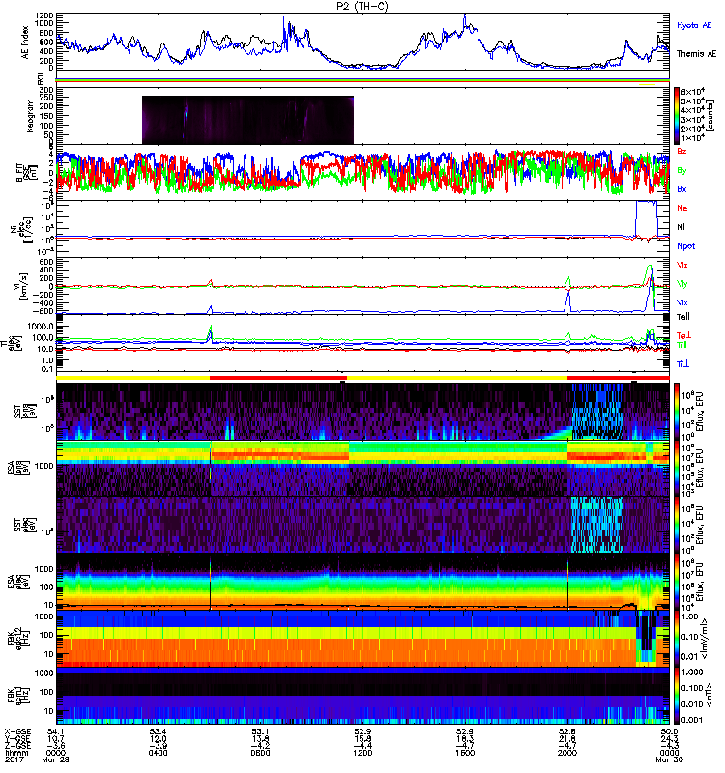The image size is (725, 773).
Task: Select the black "Ni" density legend label
Action: 681,227
